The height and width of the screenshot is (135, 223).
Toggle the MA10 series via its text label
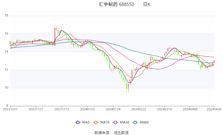105,122
